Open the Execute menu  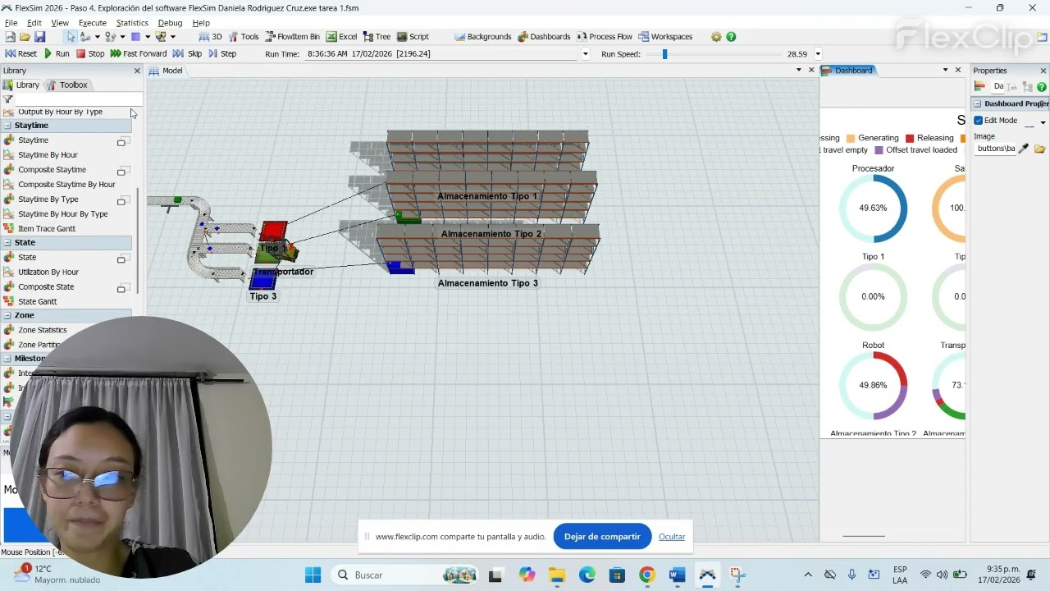[93, 23]
